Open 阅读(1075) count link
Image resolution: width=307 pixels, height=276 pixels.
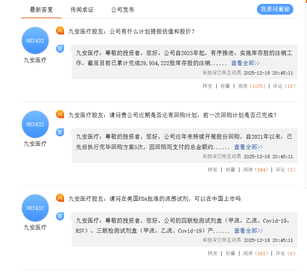tap(252, 86)
